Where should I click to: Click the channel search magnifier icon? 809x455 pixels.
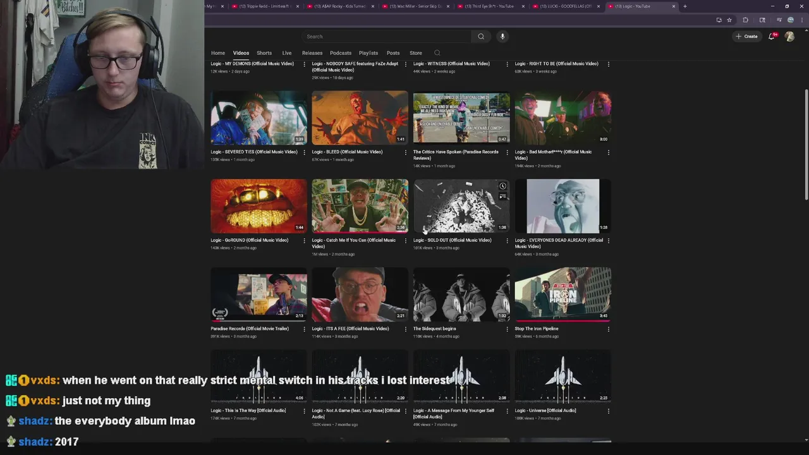pos(437,53)
